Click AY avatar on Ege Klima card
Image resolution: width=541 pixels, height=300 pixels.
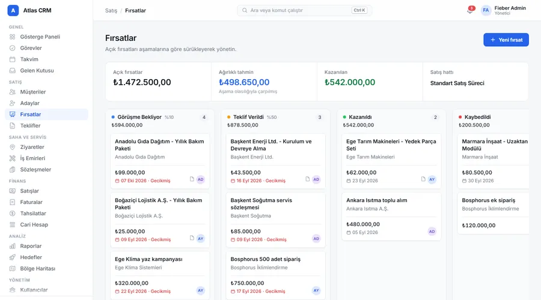click(x=200, y=290)
